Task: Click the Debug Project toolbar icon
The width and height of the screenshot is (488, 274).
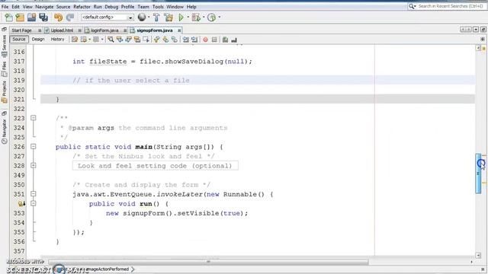Action: tap(196, 18)
